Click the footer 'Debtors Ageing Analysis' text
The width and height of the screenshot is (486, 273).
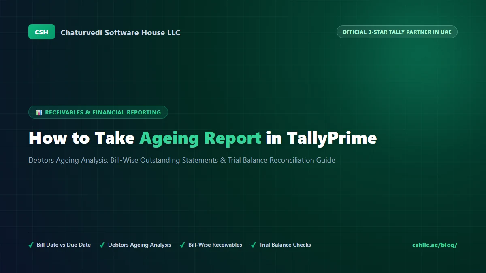tap(139, 245)
